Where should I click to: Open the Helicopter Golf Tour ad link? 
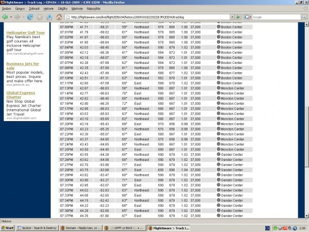pos(26,33)
